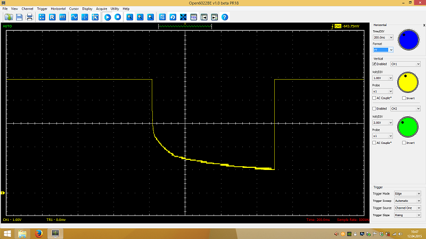
Task: Toggle the full screen expand arrows icon
Action: pyautogui.click(x=183, y=17)
